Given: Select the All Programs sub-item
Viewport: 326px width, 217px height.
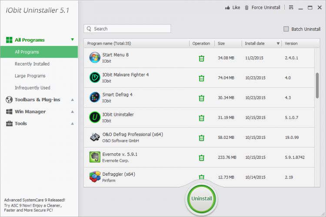Looking at the screenshot, I should click(39, 52).
